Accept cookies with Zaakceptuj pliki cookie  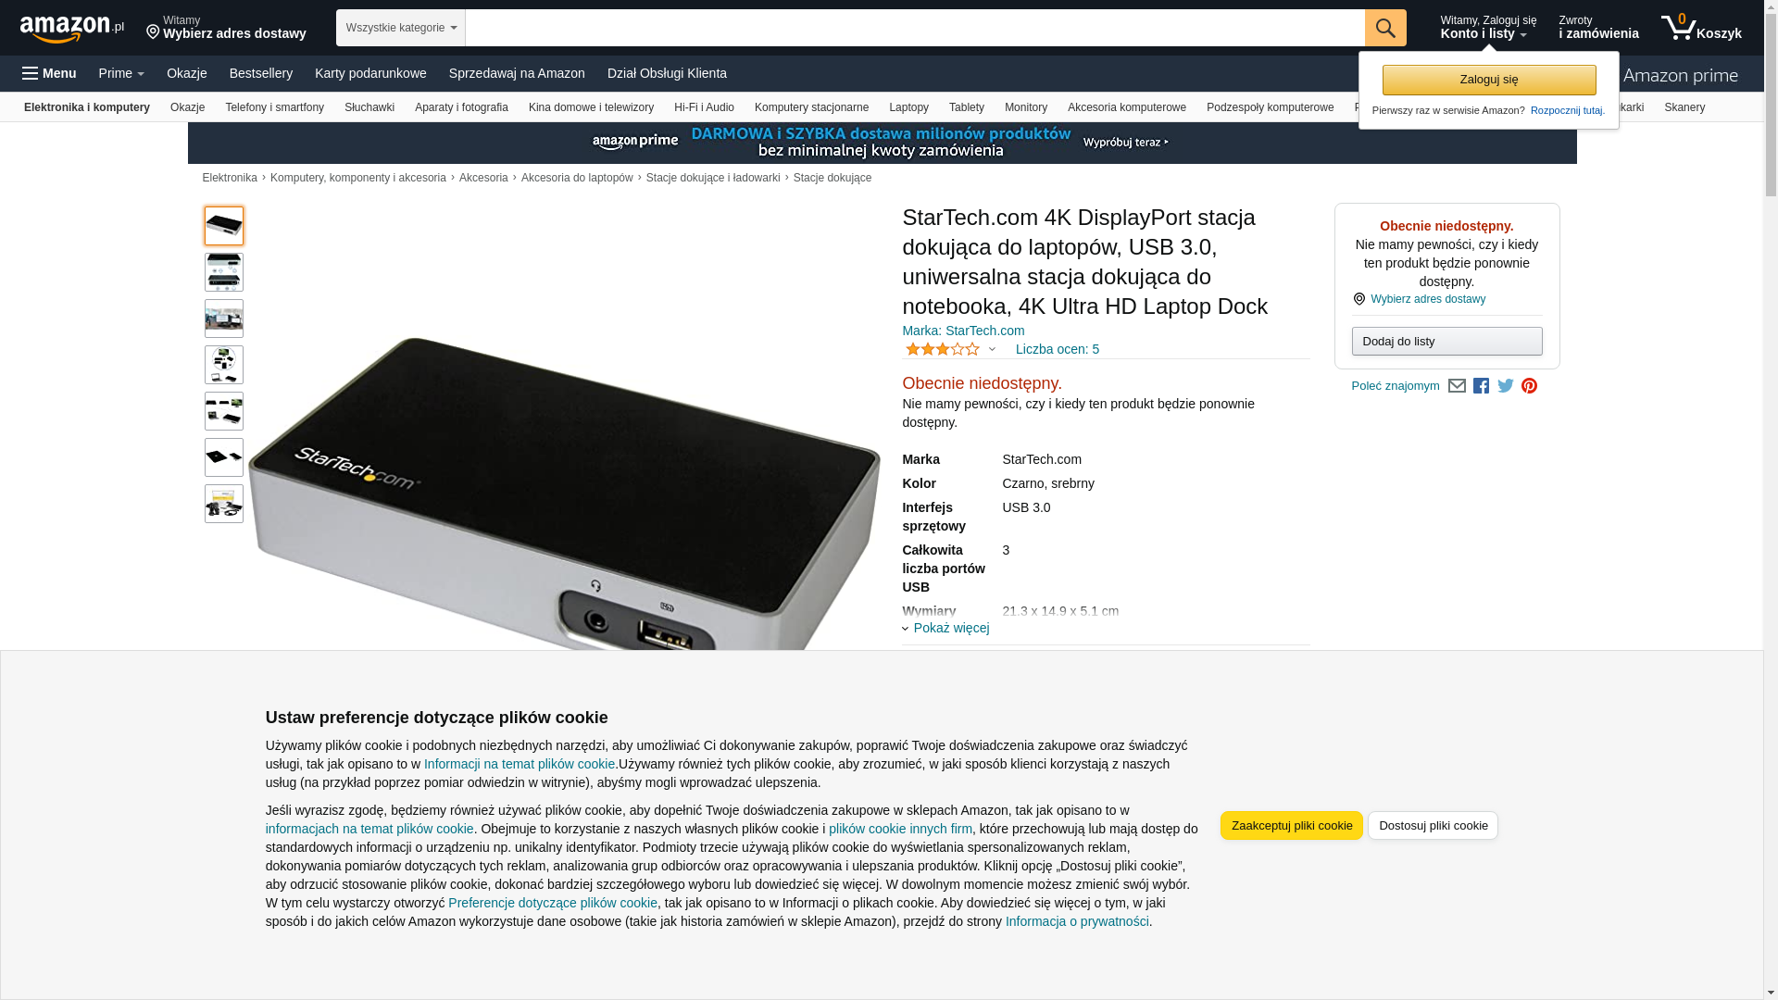(1291, 825)
